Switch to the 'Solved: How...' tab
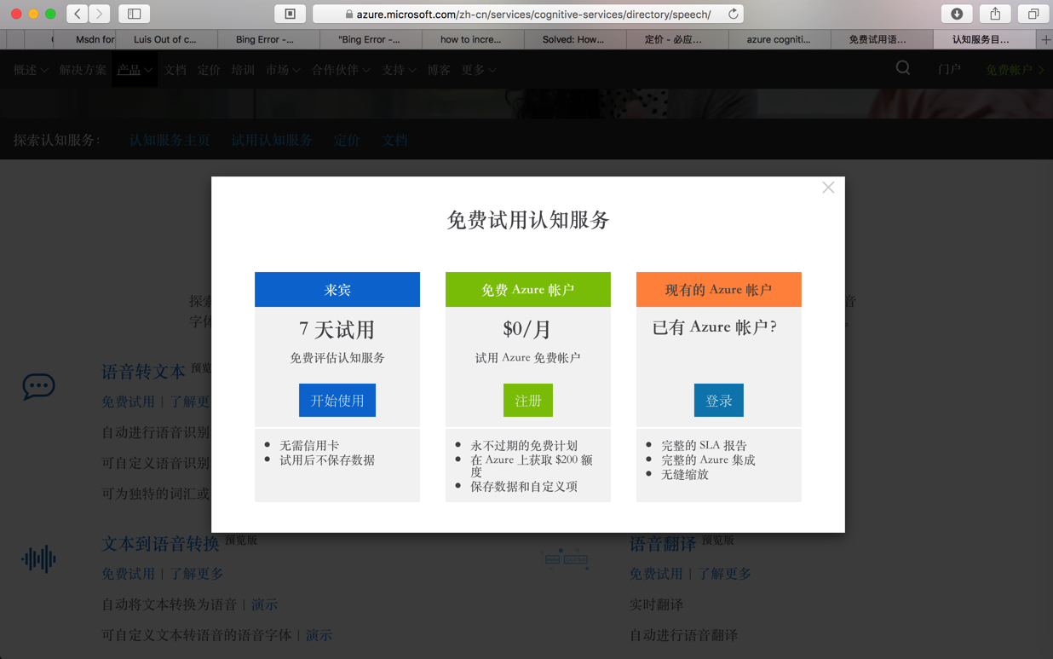 click(x=573, y=39)
